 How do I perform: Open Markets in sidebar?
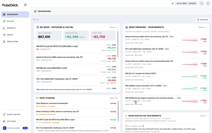15,28
